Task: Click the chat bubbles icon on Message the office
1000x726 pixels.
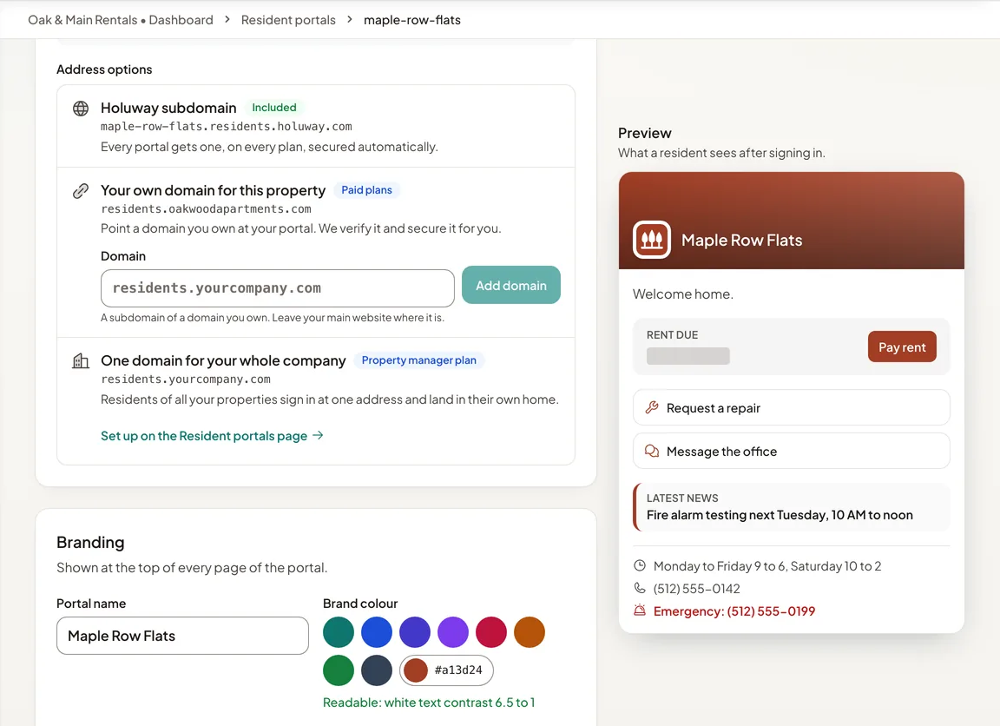Action: pyautogui.click(x=652, y=451)
